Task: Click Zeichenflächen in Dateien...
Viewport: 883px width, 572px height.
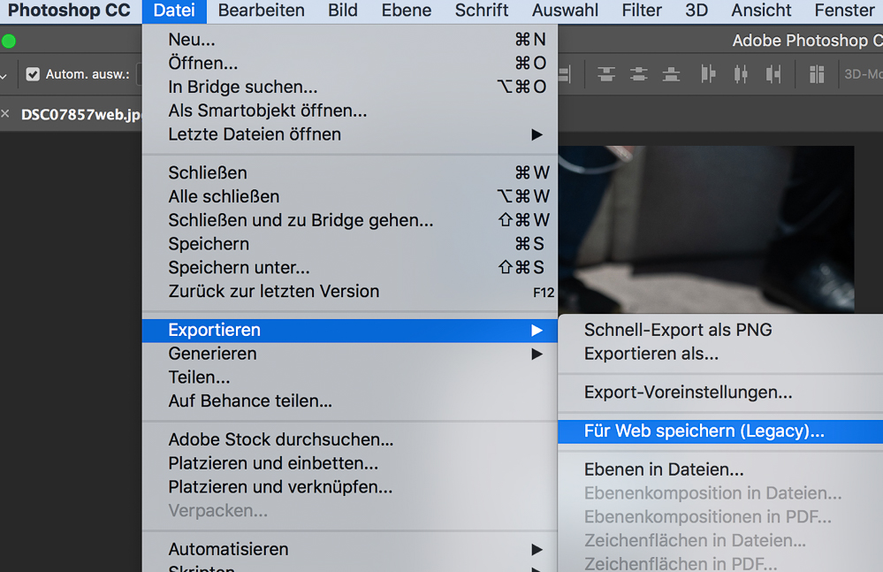Action: click(x=720, y=540)
